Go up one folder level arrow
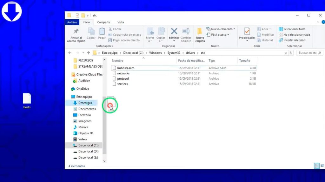 point(89,53)
